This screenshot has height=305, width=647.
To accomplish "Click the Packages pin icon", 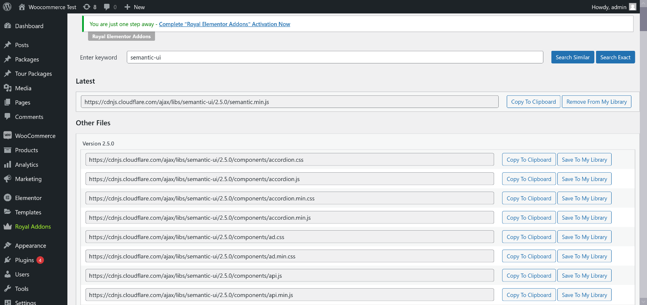I will [x=8, y=59].
